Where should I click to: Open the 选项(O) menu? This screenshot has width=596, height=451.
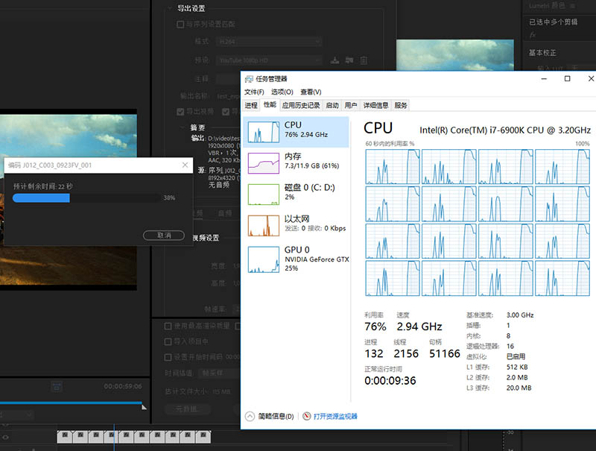[282, 92]
